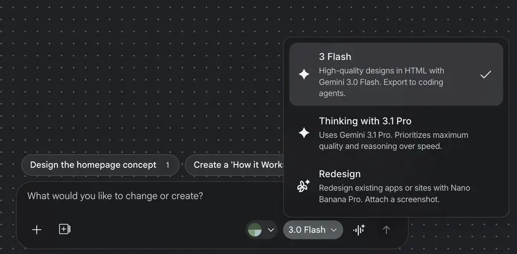Click the checkmark on the 3 Flash option
This screenshot has width=517, height=254.
coord(485,75)
